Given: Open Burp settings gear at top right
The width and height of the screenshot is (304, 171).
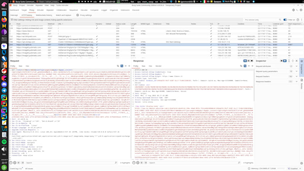Looking at the screenshot, I should tap(301, 10).
